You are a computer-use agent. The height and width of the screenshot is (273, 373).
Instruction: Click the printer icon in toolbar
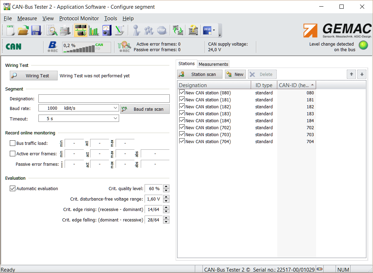65,30
